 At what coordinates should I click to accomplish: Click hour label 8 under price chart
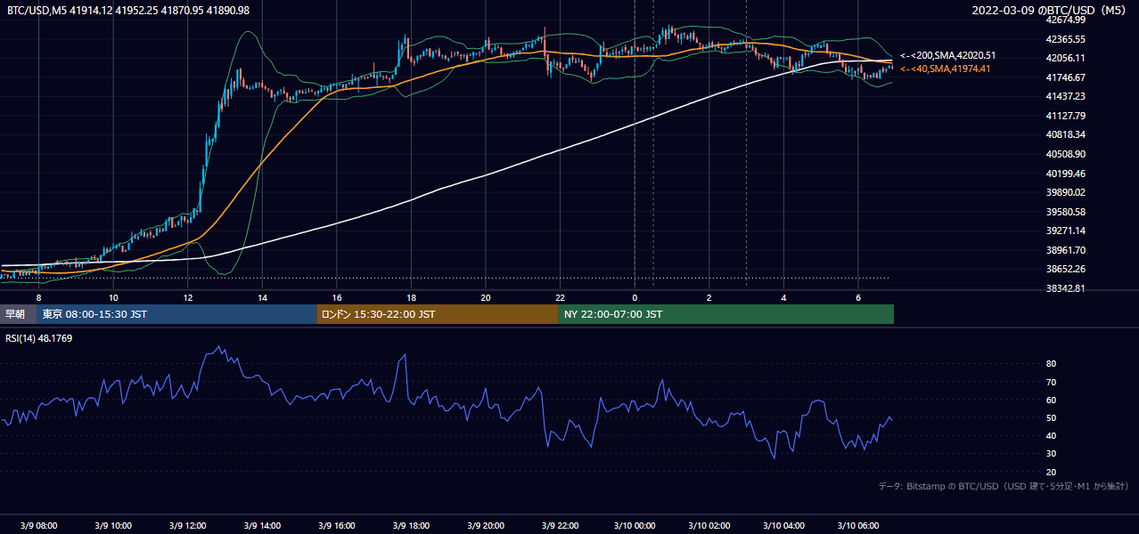38,297
